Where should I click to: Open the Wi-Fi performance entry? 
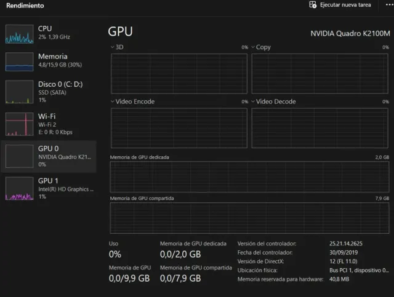(x=49, y=124)
